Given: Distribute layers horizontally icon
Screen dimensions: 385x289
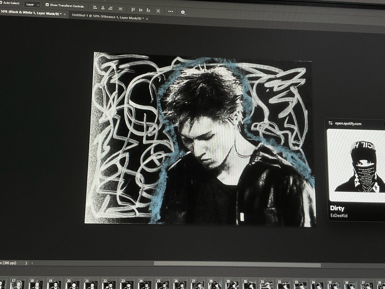Looking at the screenshot, I should tap(158, 11).
